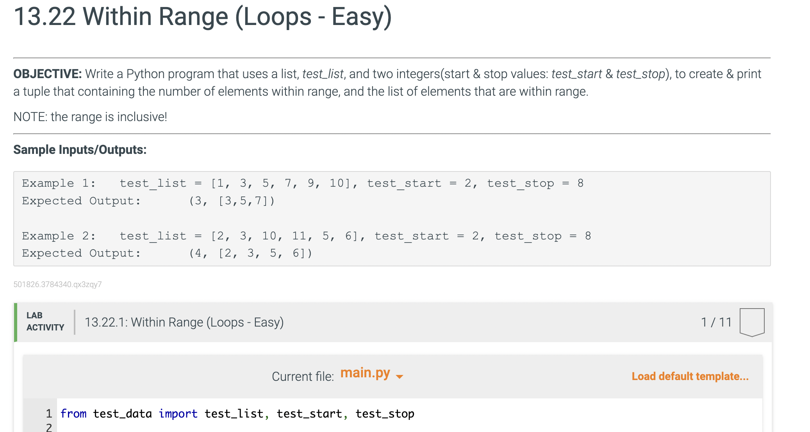Click the test_data module name in code

pyautogui.click(x=123, y=414)
